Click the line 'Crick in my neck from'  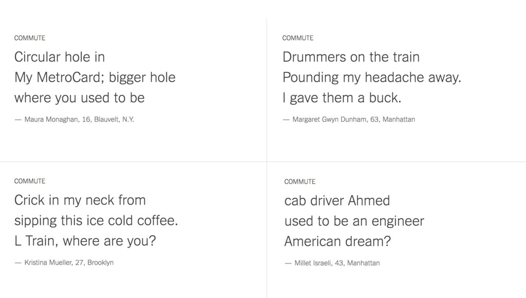80,200
